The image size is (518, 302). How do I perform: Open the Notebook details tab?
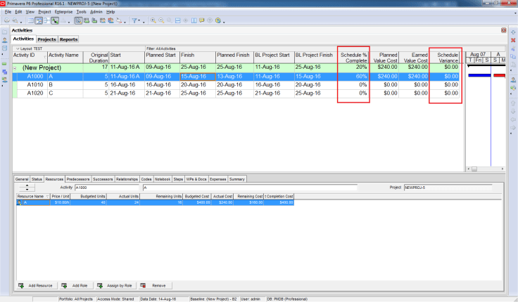(x=163, y=179)
